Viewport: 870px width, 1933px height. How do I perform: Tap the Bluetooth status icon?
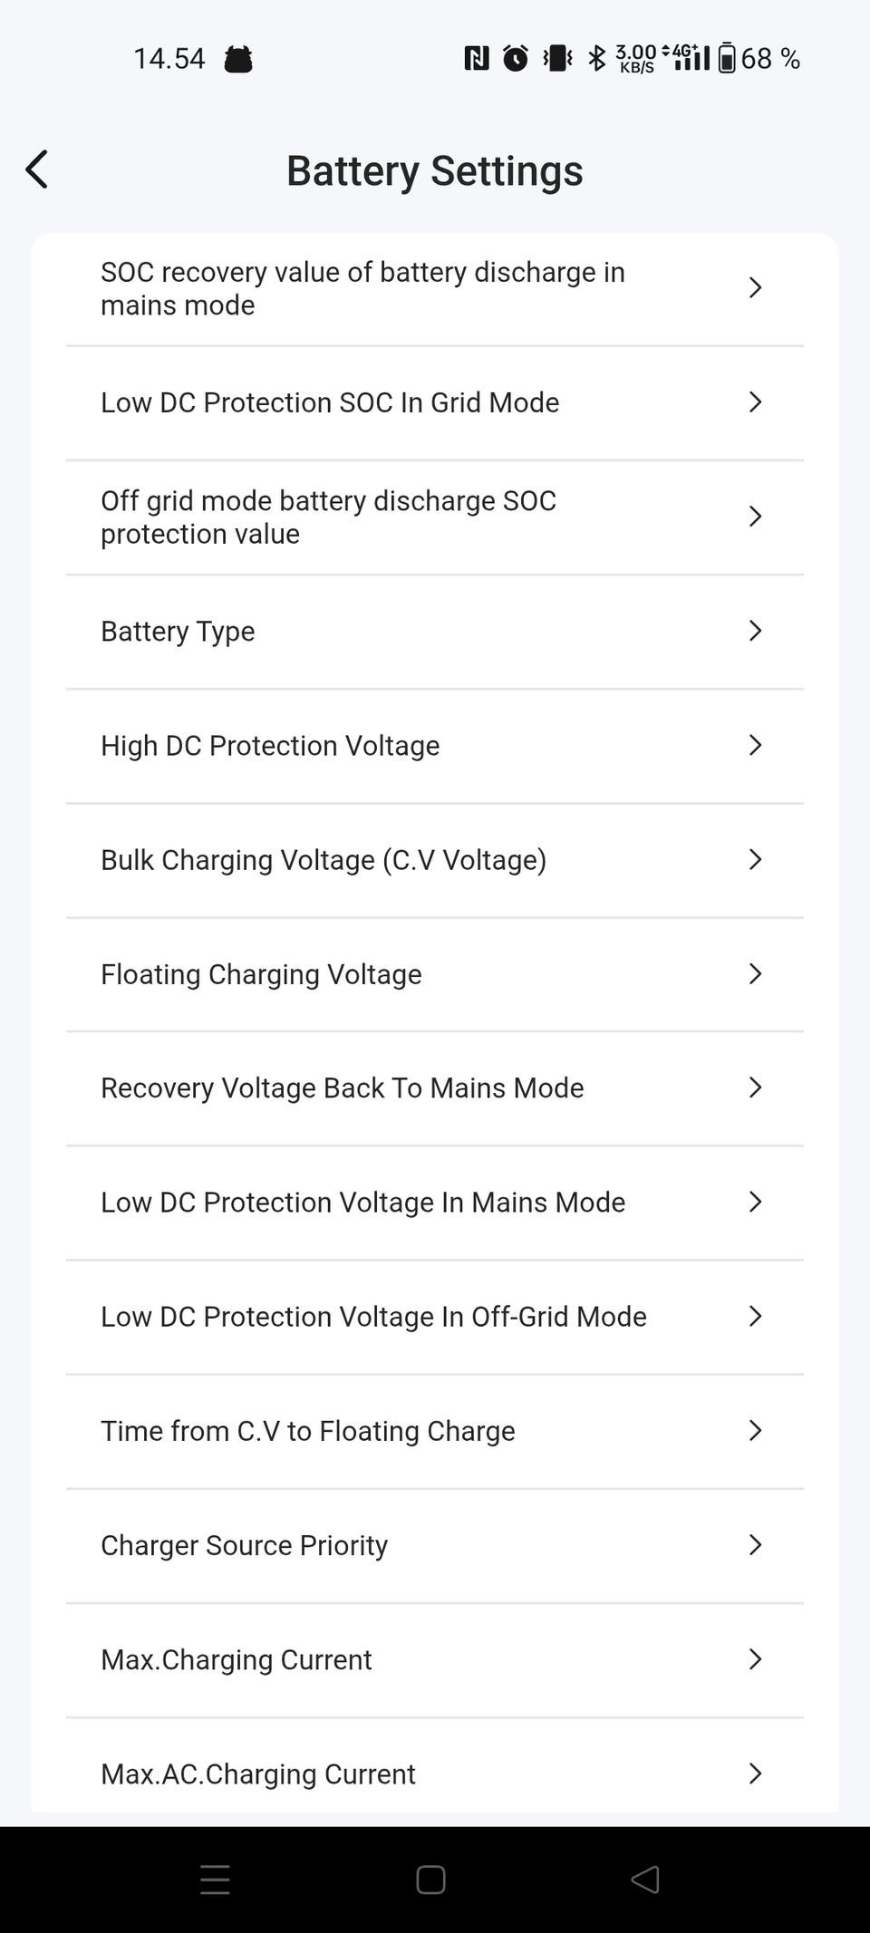(596, 59)
